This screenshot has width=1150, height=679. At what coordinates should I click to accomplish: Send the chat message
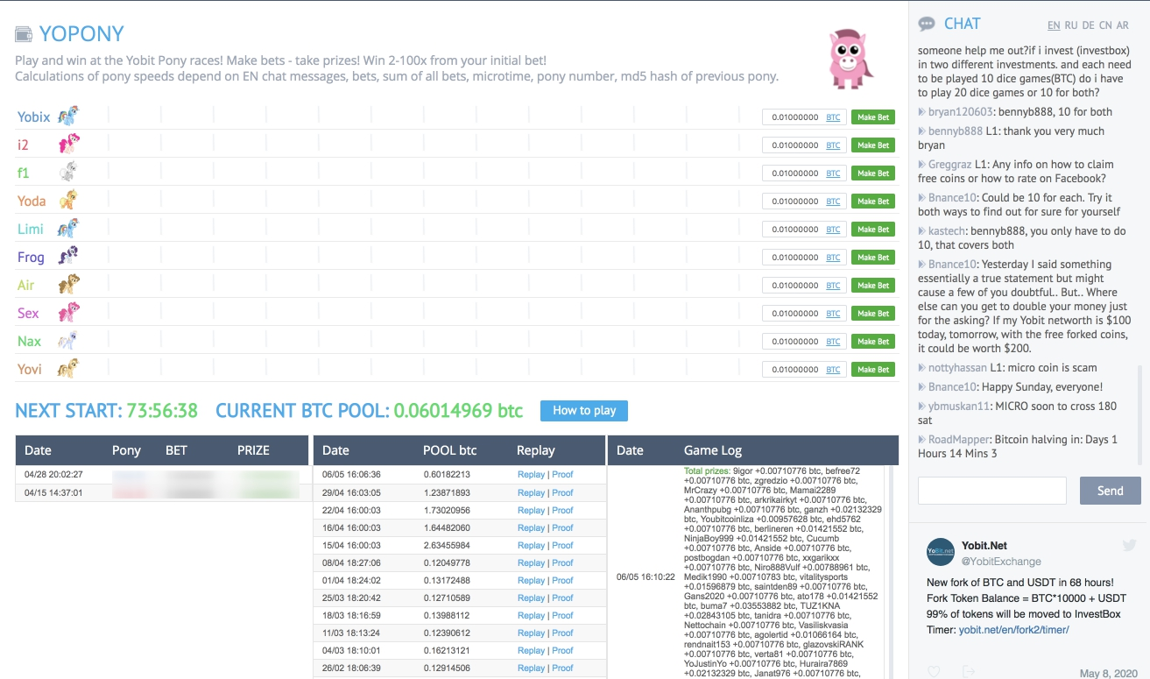(1110, 491)
